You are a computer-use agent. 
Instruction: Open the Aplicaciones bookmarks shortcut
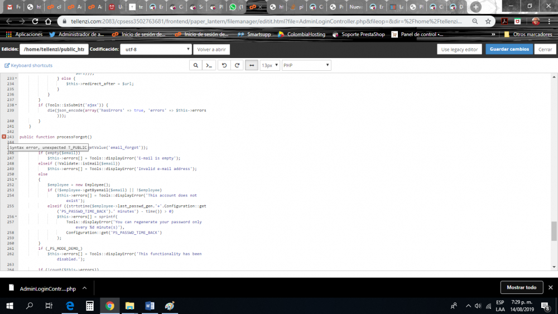pyautogui.click(x=24, y=35)
